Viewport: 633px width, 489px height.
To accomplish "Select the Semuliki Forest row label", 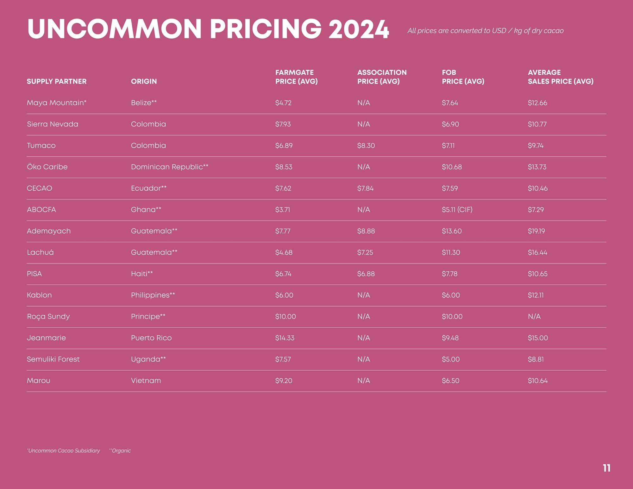I will [53, 359].
